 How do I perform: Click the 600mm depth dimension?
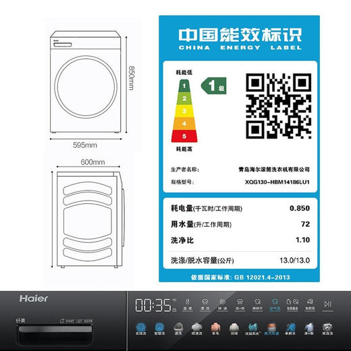coord(92,162)
